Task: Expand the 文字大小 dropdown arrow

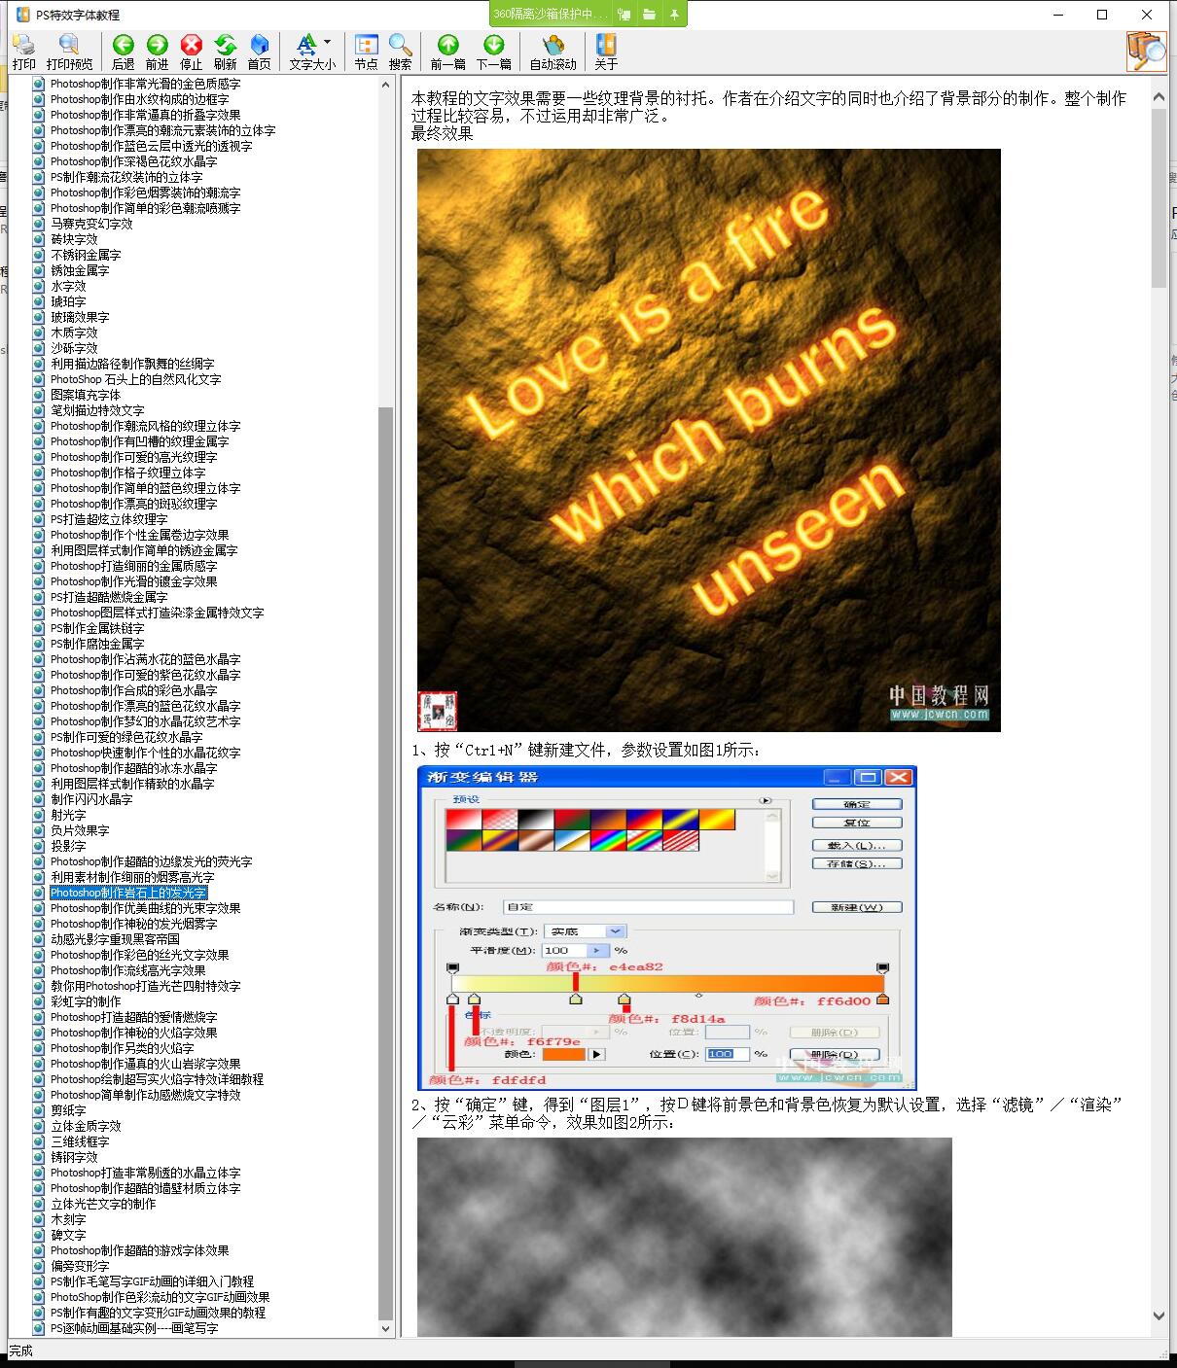Action: [x=327, y=42]
